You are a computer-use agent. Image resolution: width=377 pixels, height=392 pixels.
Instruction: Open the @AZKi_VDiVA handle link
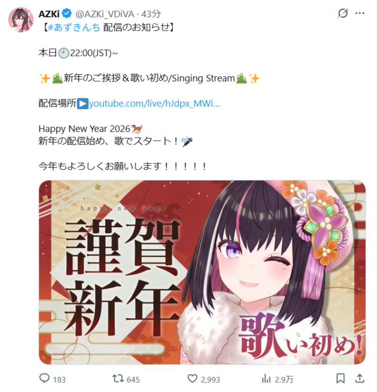click(x=105, y=14)
